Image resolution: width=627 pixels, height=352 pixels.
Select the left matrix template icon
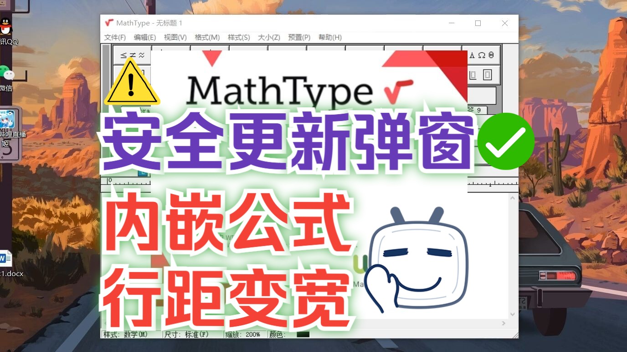(473, 75)
